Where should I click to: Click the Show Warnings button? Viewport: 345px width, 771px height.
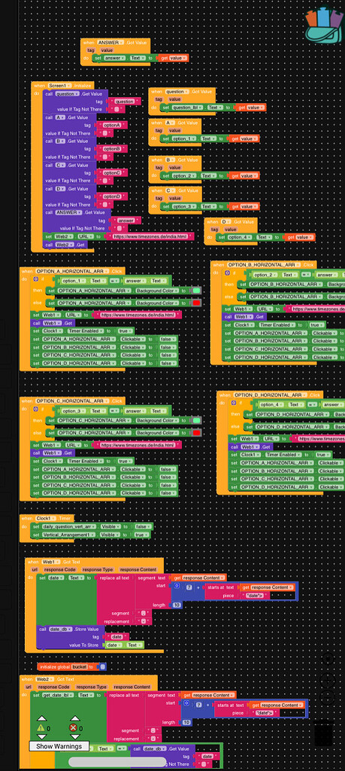click(58, 746)
